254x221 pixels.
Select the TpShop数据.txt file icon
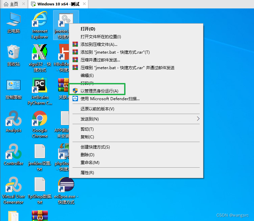[x=40, y=184]
